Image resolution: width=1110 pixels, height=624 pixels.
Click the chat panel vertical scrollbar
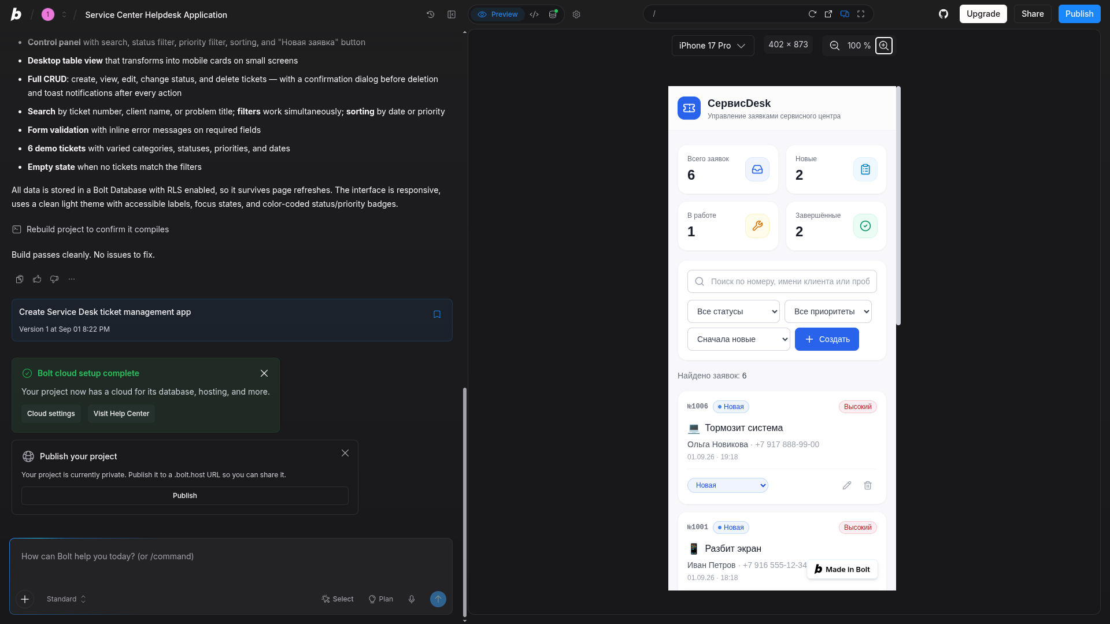point(465,502)
